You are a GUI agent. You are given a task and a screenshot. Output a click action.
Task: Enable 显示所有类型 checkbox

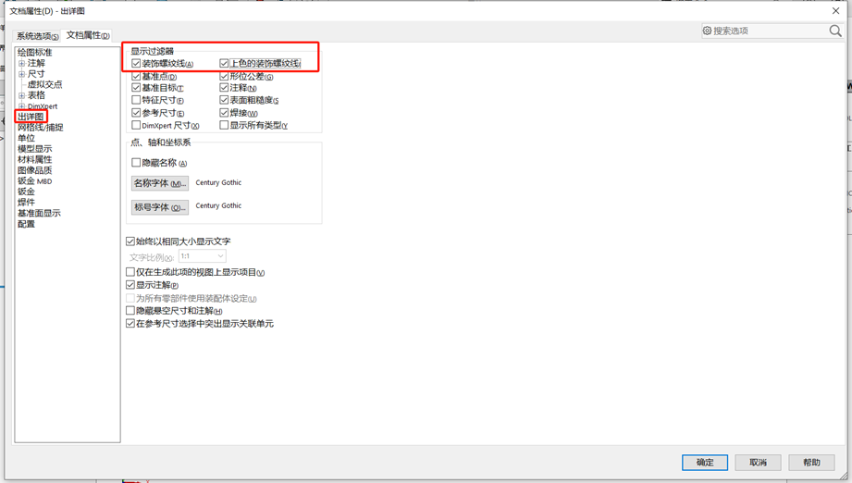pyautogui.click(x=224, y=125)
